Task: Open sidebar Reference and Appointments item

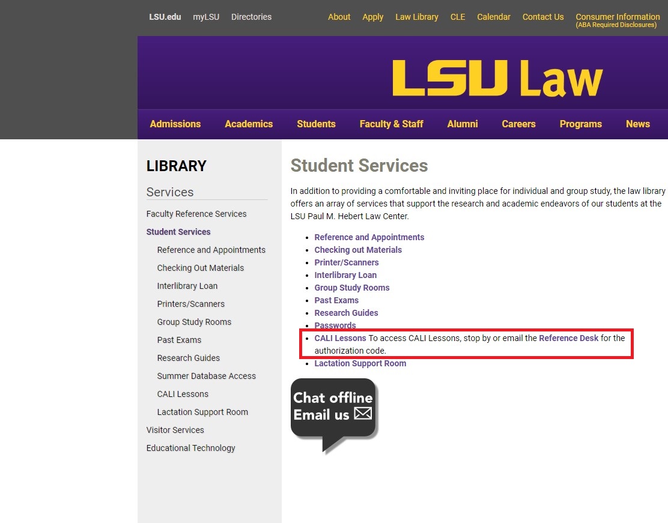Action: (211, 250)
